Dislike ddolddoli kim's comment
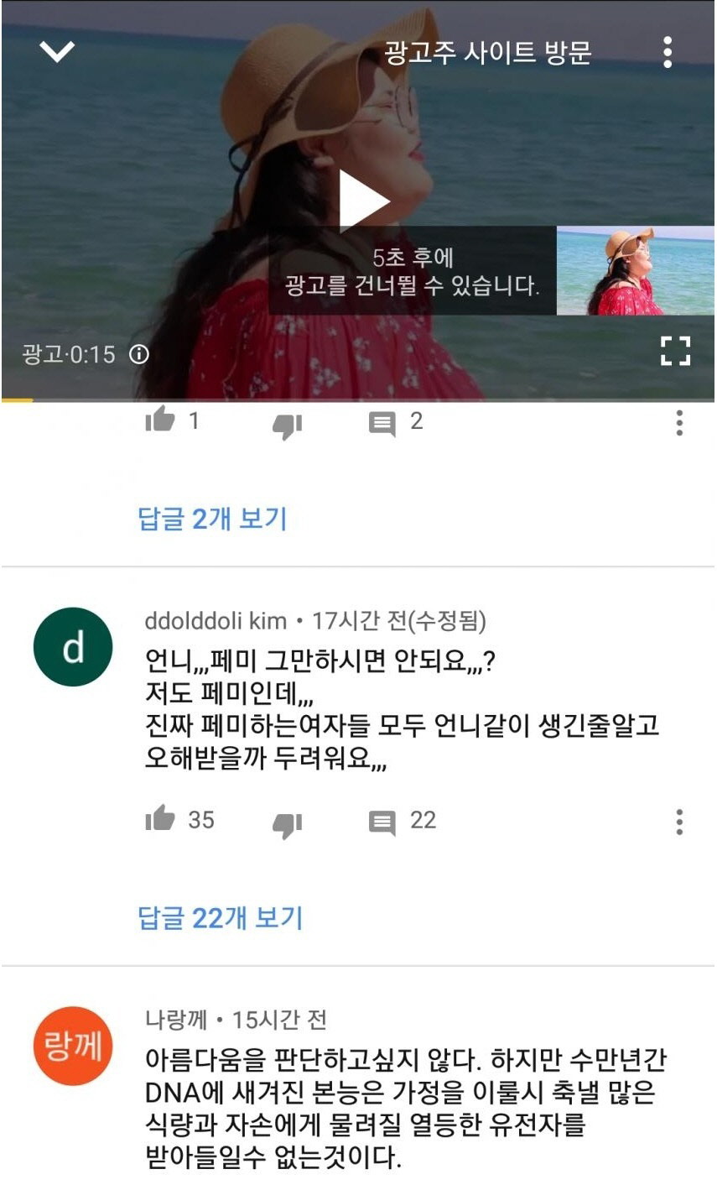Viewport: 717px width, 1185px height. (x=287, y=824)
